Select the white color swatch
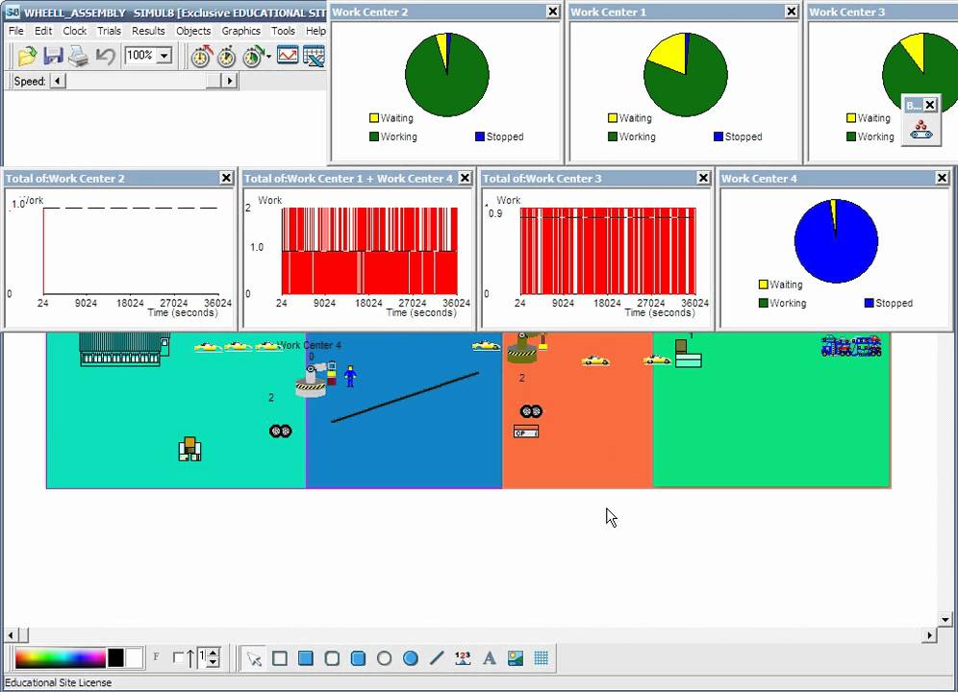This screenshot has height=692, width=958. [x=134, y=658]
